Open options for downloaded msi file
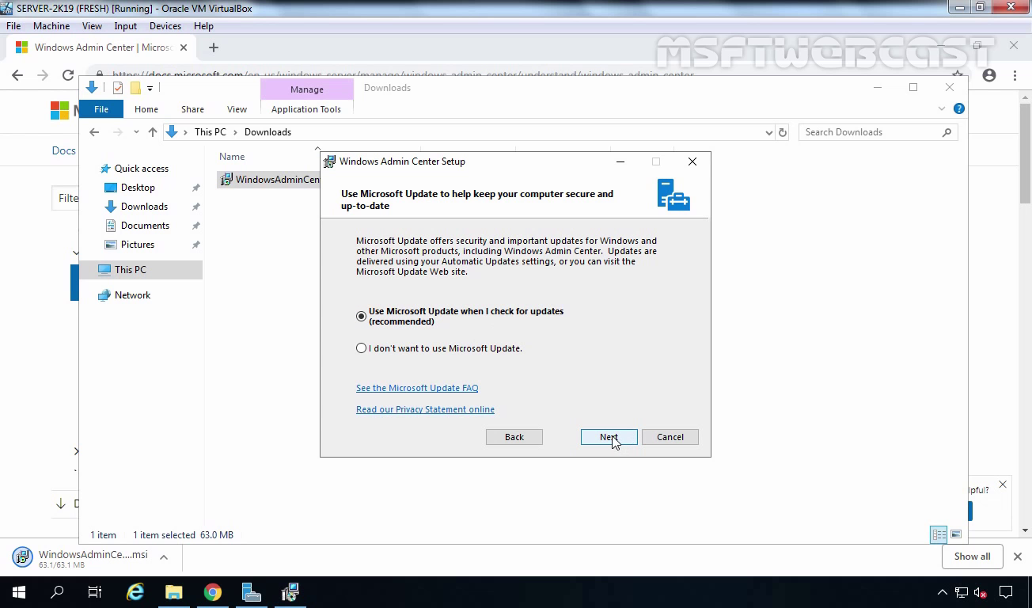 coord(164,557)
